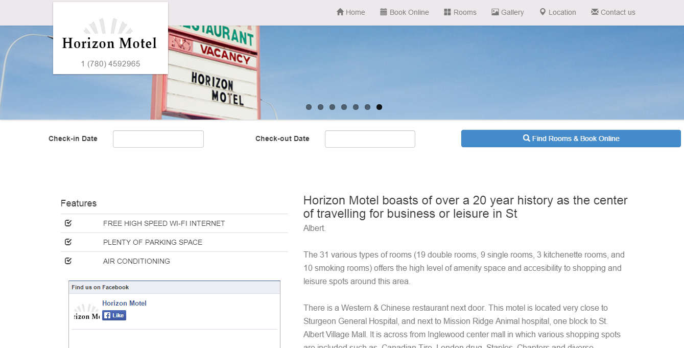The width and height of the screenshot is (684, 348).
Task: Select the first slideshow dot indicator
Action: point(309,107)
